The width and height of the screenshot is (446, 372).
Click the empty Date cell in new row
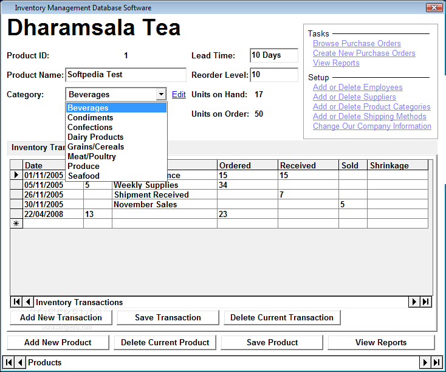pos(53,224)
